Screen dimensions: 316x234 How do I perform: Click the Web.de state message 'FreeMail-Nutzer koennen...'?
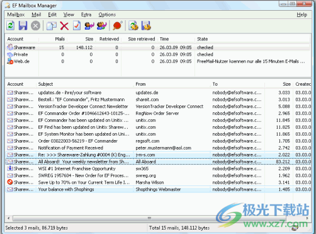click(x=251, y=61)
